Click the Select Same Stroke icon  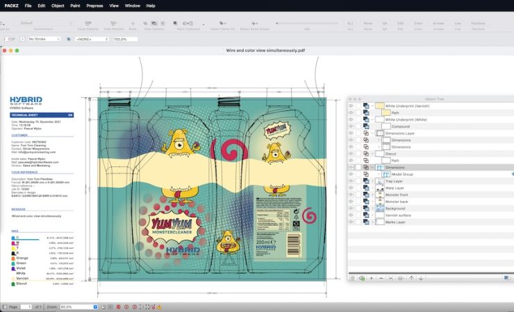tap(254, 24)
